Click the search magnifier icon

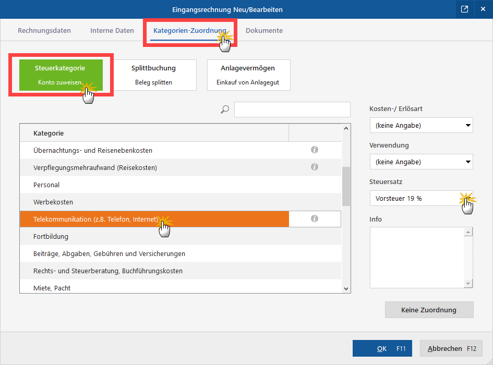(x=225, y=110)
